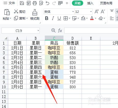Viewport: 118px width, 108px height.
Task: Click the 商品 header cell
Action: pos(54,43)
